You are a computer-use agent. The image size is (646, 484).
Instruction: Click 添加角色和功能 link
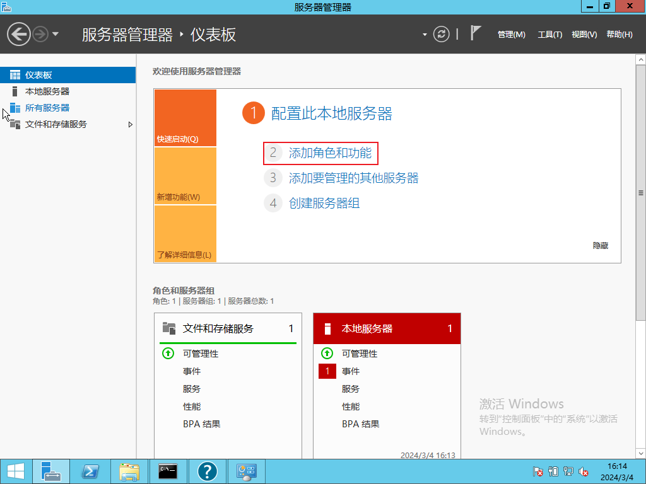[x=330, y=153]
